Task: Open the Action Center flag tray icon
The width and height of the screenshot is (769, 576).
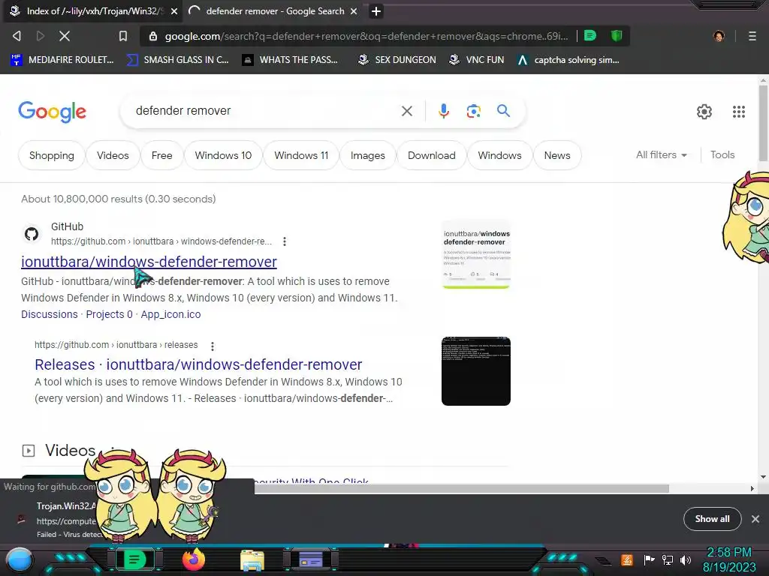Action: (649, 559)
